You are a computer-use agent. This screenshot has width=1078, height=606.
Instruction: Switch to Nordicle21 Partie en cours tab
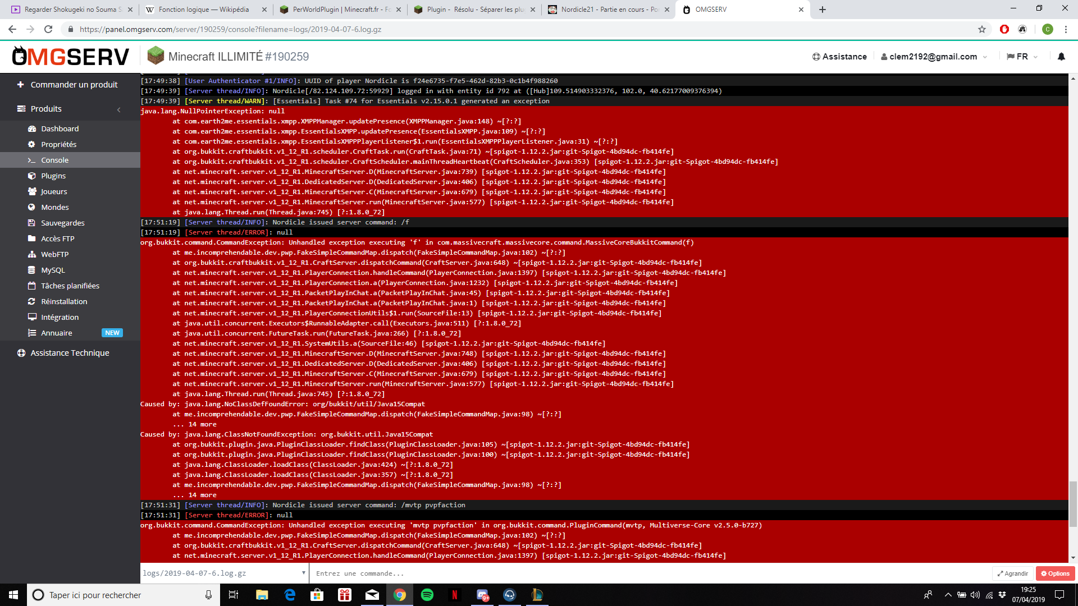[x=609, y=10]
